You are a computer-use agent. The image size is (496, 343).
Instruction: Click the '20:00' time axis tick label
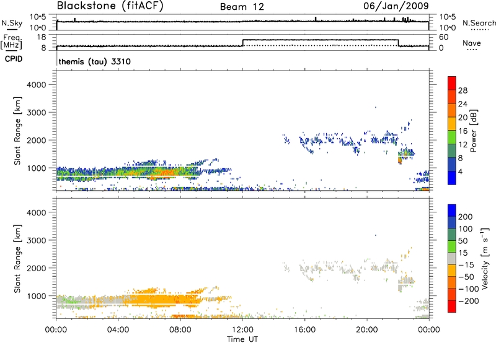coord(367,330)
